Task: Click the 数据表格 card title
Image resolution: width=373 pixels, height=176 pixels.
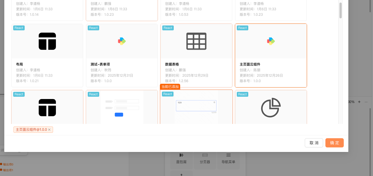Action: 172,64
